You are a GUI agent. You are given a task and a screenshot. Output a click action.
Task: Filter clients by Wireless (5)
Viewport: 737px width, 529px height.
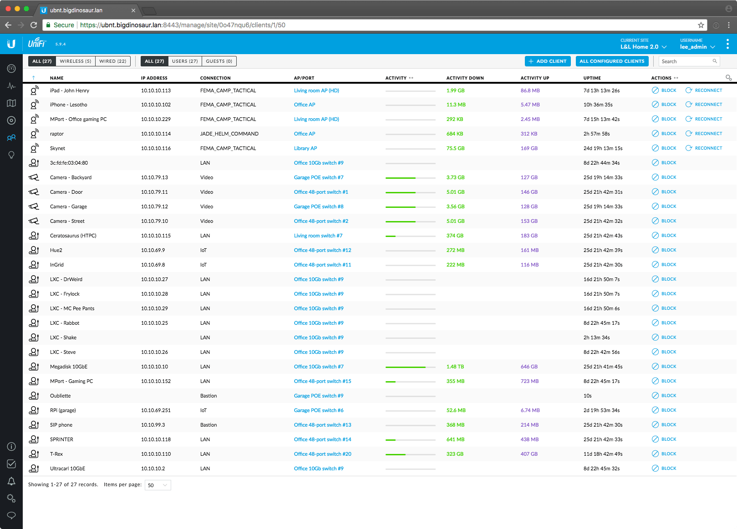click(x=76, y=61)
